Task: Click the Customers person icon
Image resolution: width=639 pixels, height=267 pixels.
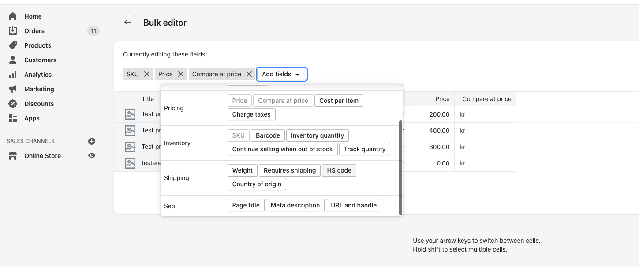Action: 13,60
